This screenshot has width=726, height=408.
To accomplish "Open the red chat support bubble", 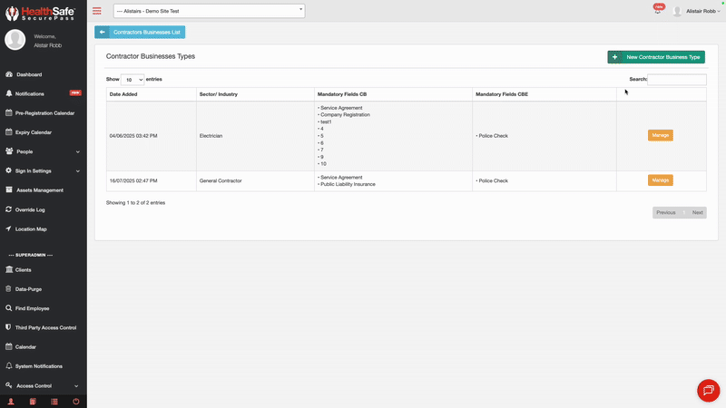I will tap(708, 390).
